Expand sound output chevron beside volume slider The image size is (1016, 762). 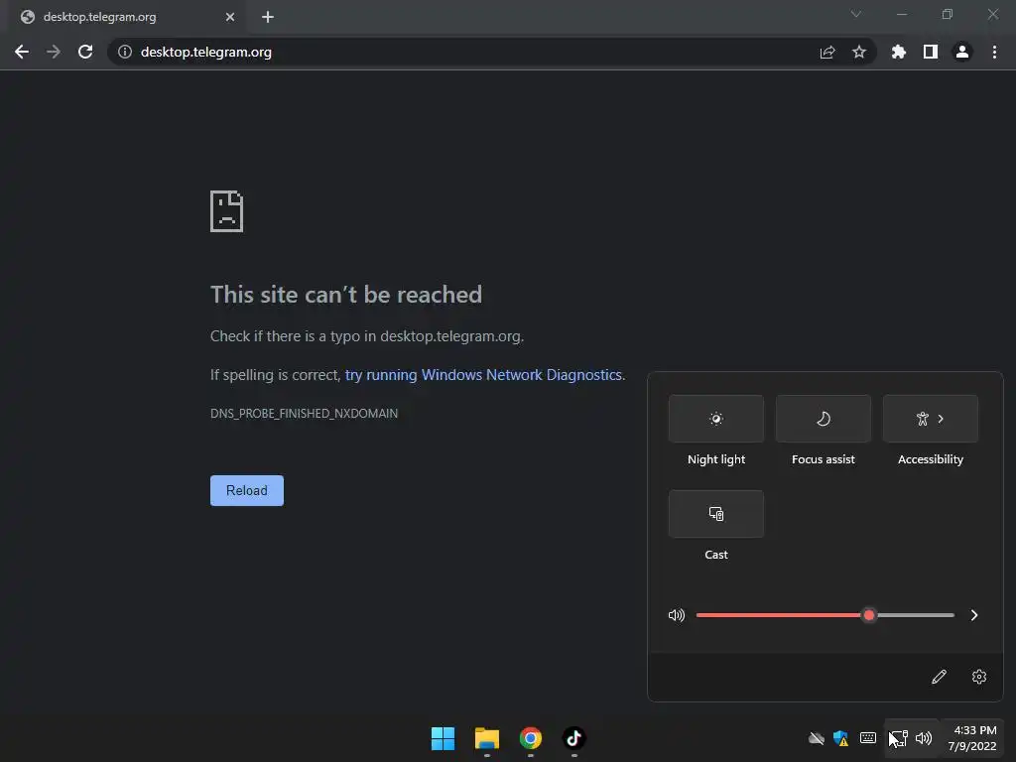(974, 615)
